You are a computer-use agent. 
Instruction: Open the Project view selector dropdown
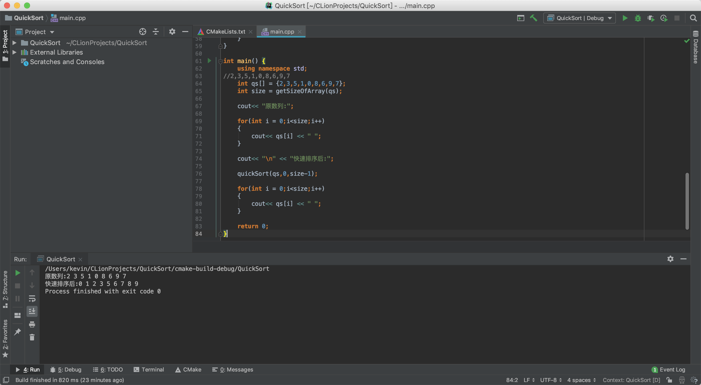pyautogui.click(x=35, y=32)
